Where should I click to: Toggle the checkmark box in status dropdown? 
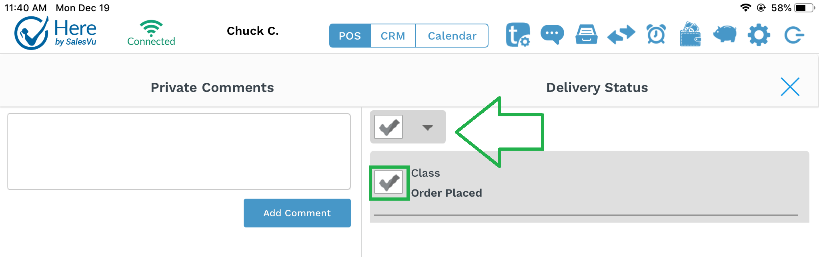388,127
